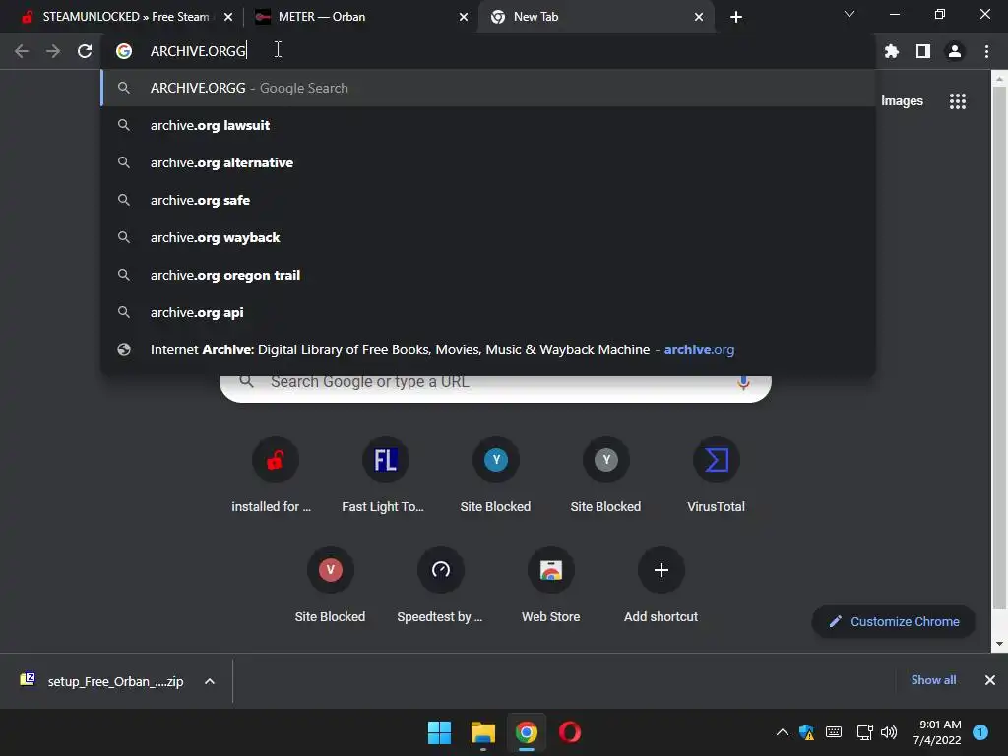Click Show all downloads
The height and width of the screenshot is (756, 1008).
tap(933, 680)
